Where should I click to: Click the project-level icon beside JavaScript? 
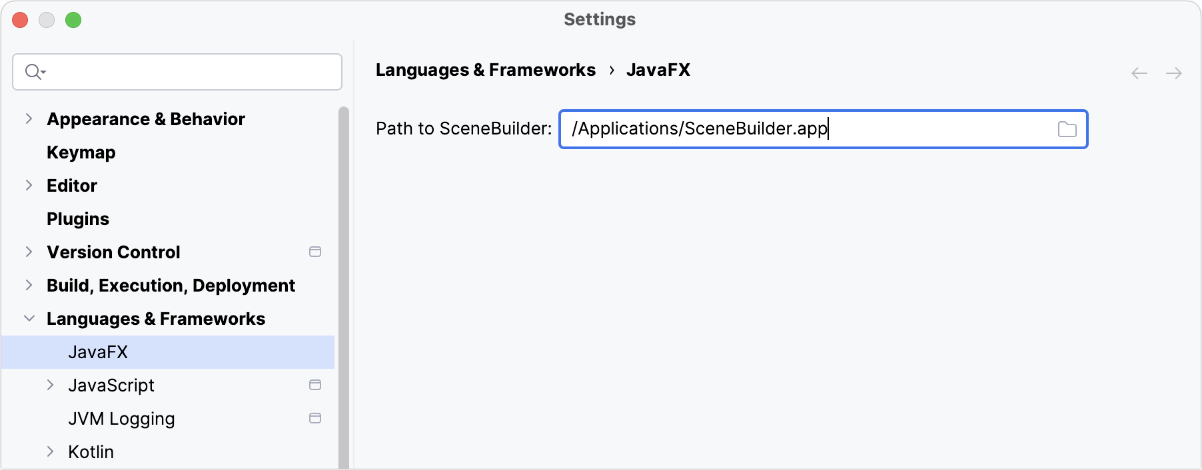point(315,385)
